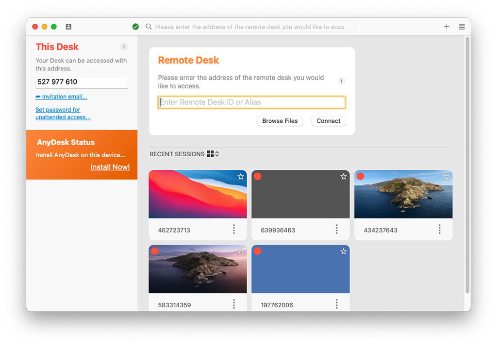Click the session ID text 462723713
This screenshot has height=346, width=497.
[x=174, y=231]
